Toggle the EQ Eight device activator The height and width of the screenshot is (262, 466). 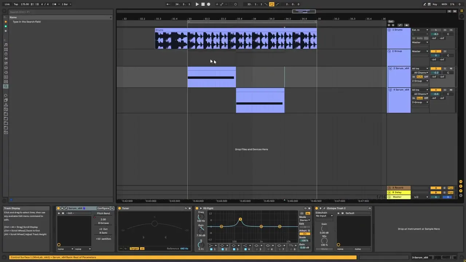click(x=197, y=209)
